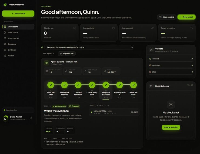Select the Argue against it step

pos(119,90)
